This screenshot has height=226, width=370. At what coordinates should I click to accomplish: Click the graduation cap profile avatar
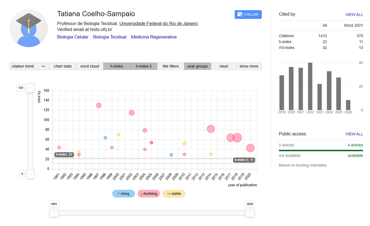tap(29, 28)
